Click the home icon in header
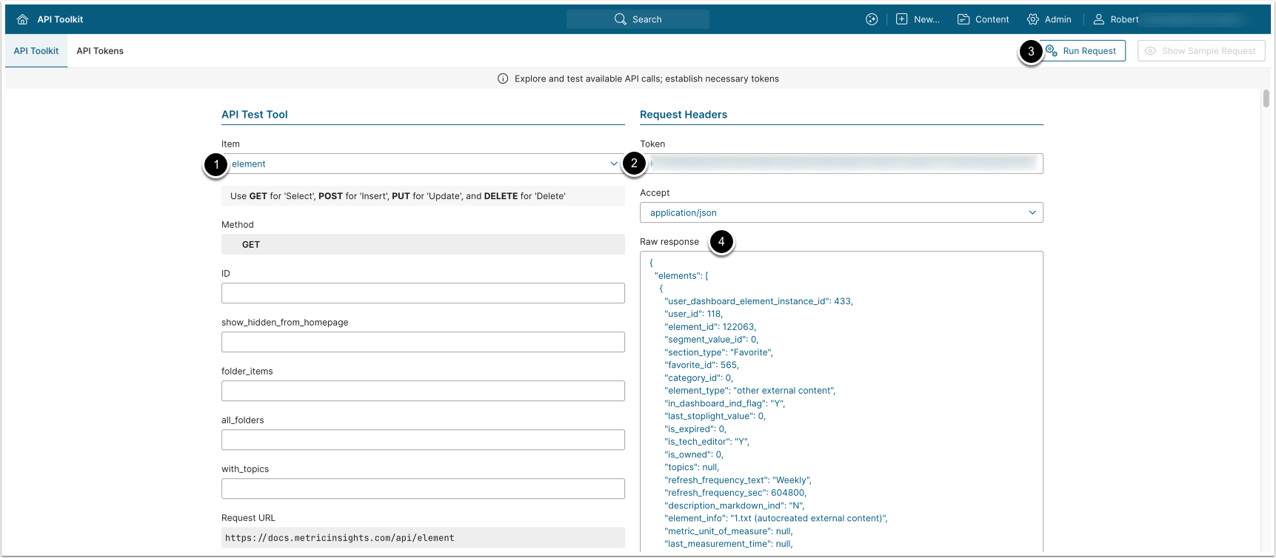The width and height of the screenshot is (1276, 558). (x=22, y=19)
